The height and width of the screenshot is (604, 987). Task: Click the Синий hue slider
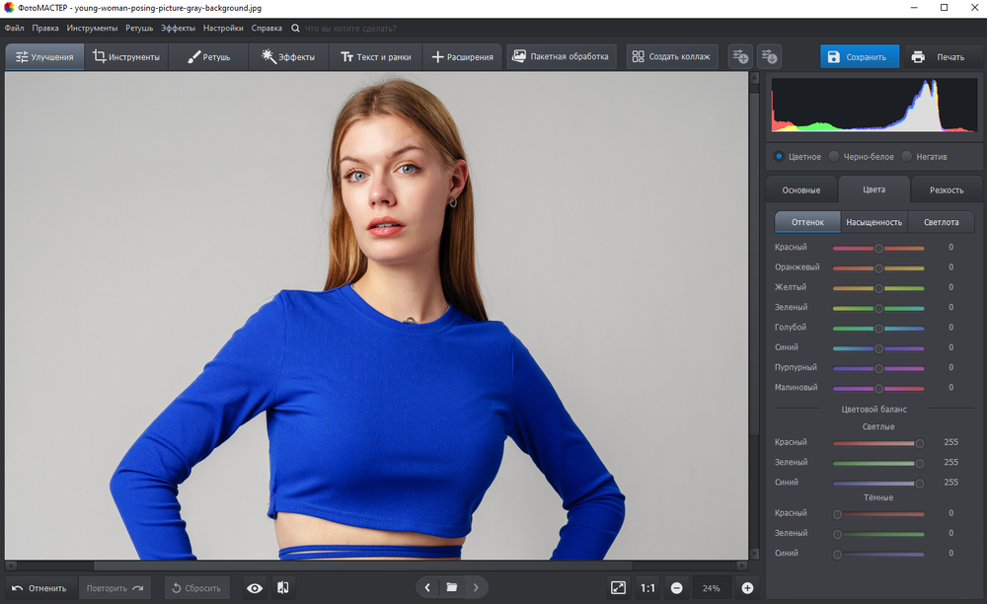(x=878, y=348)
